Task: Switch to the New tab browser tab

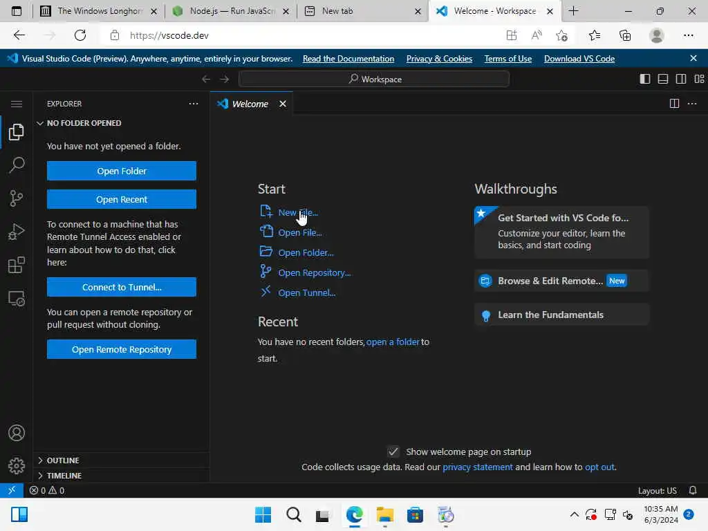Action: click(x=364, y=11)
